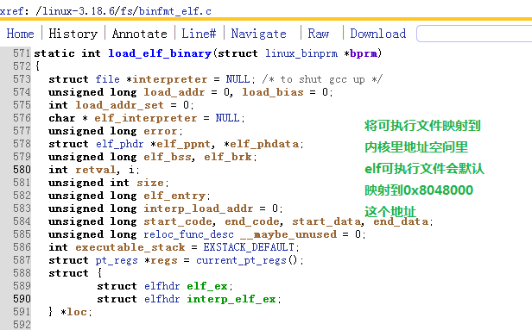Select the start_code variable

[178, 221]
